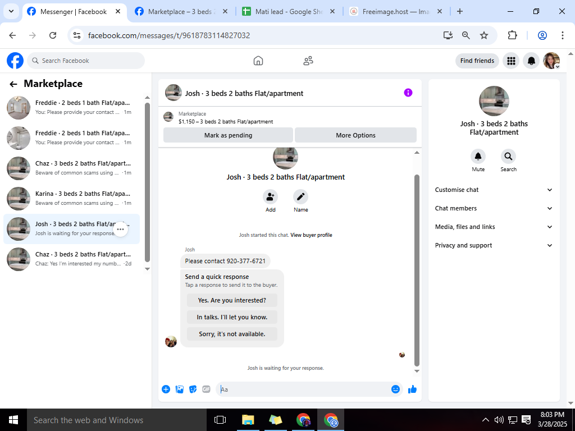
Task: Open the Windows Start menu
Action: pos(13,420)
